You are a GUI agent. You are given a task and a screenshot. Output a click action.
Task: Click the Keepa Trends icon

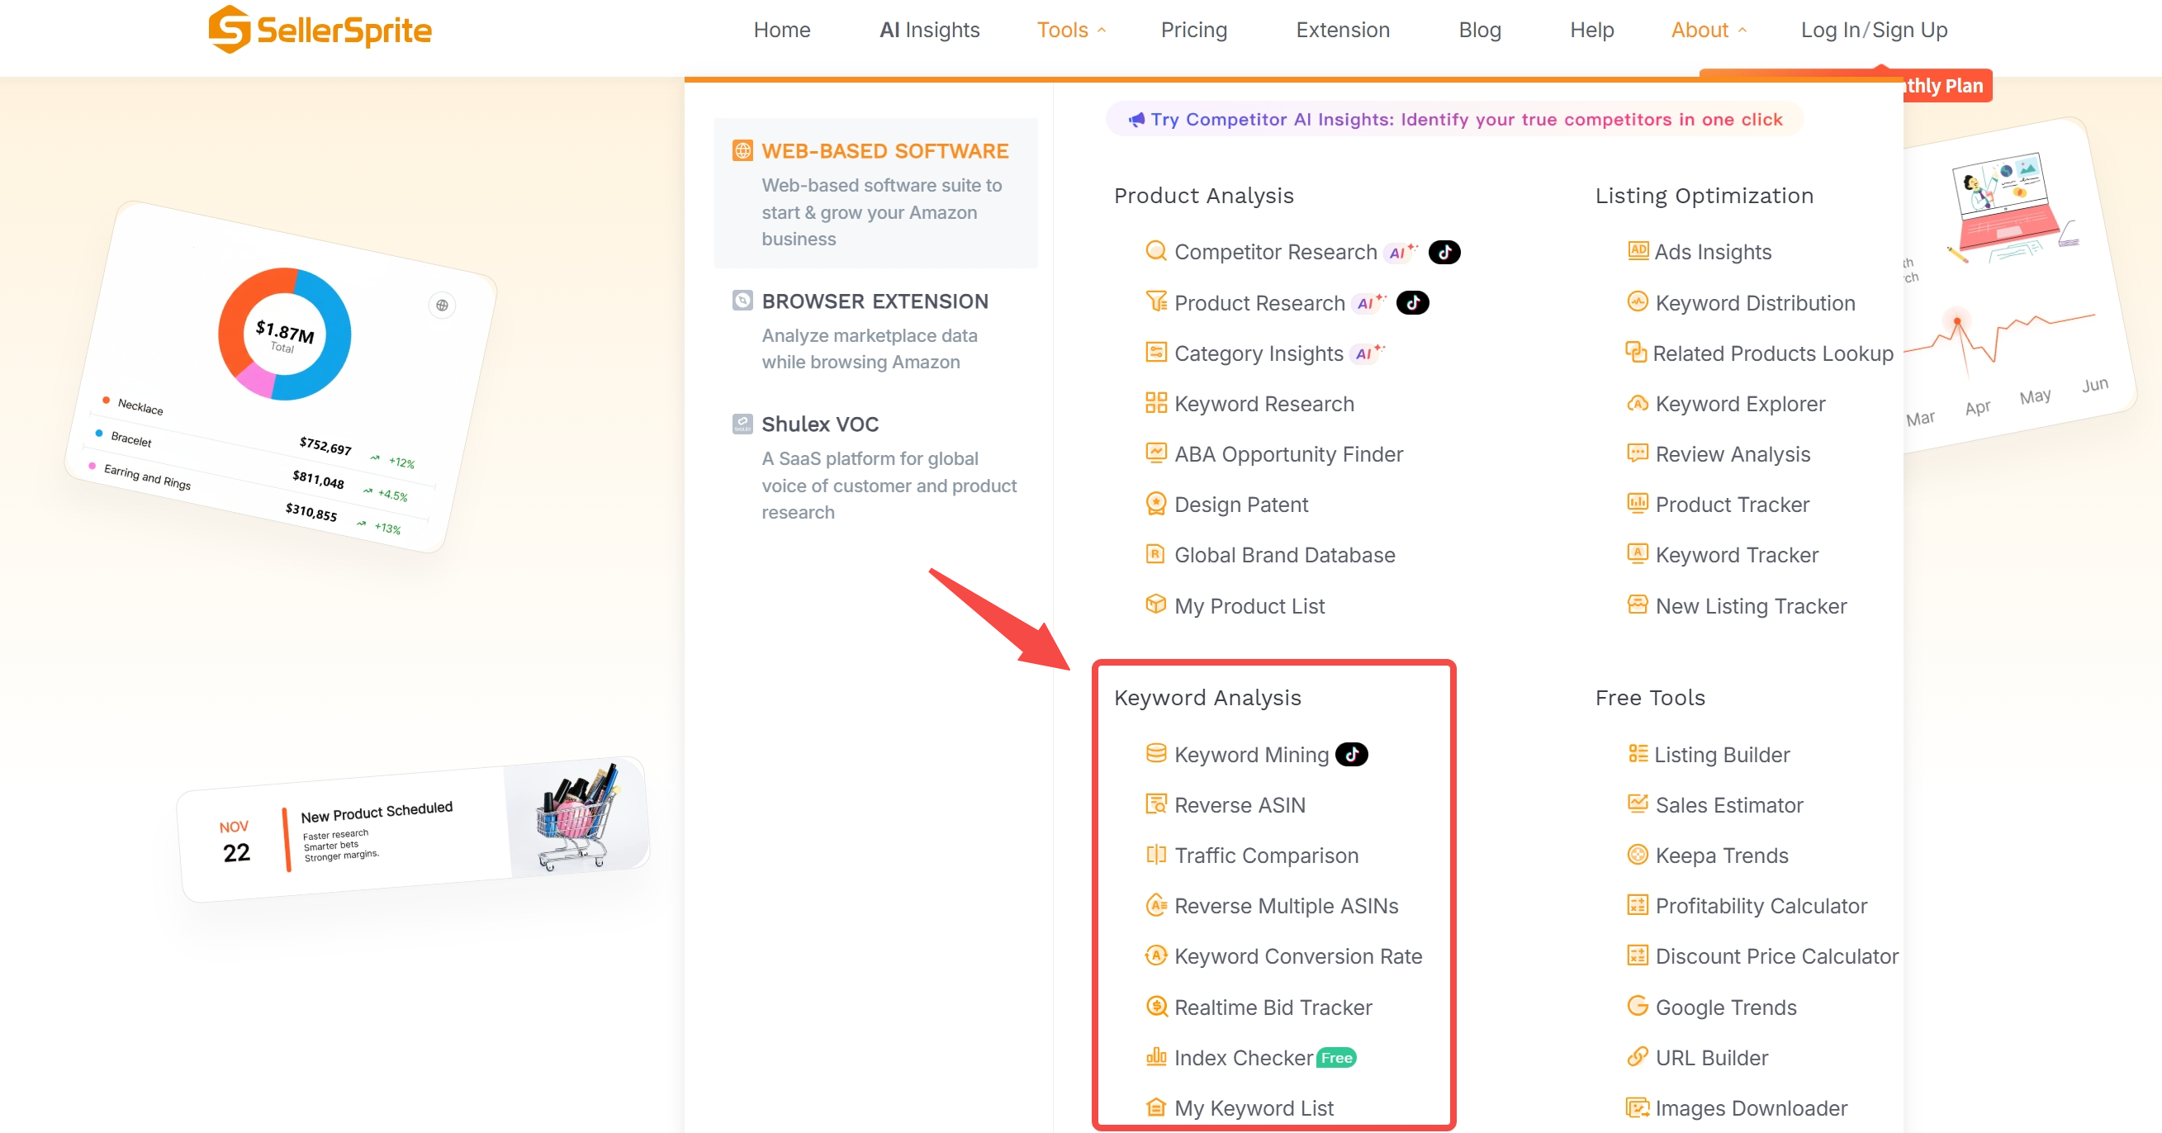click(x=1638, y=855)
